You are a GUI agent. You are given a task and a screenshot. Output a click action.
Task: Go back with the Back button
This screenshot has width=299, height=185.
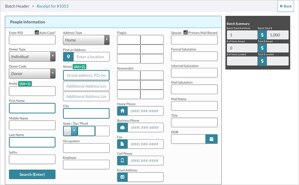[285, 6]
